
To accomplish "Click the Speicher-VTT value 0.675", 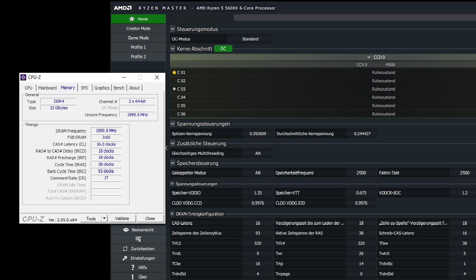I will (x=361, y=193).
